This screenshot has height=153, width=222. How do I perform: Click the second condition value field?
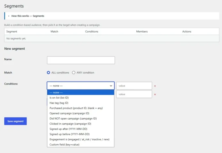click(134, 94)
